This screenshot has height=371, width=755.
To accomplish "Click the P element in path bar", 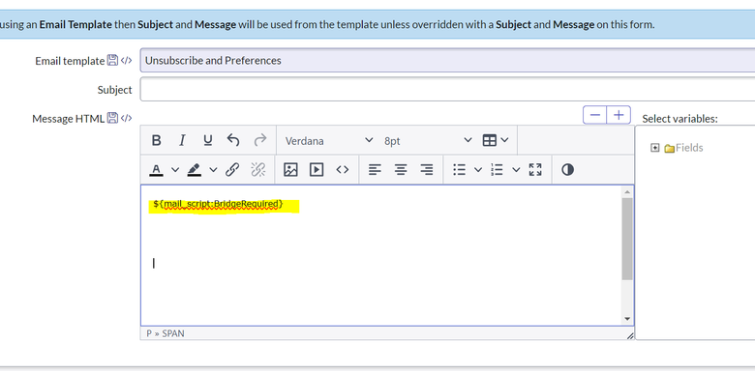I will (149, 333).
